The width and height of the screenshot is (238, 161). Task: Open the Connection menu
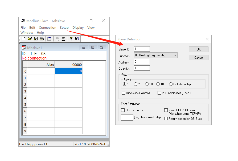tap(47, 28)
